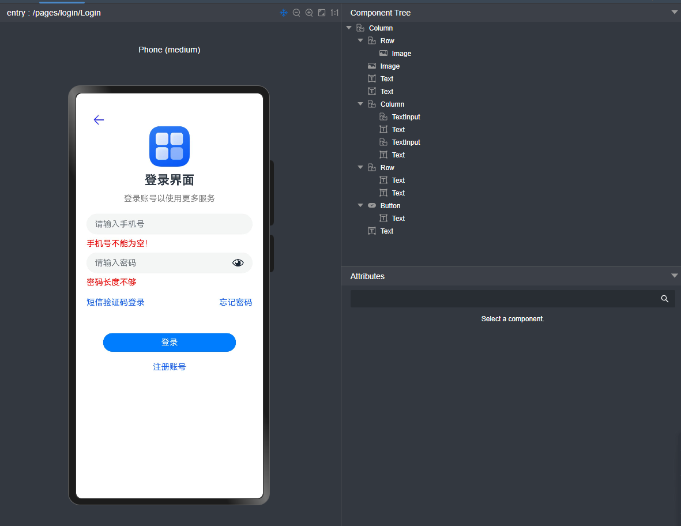Collapse the Attributes panel with its chevron
The height and width of the screenshot is (526, 681).
(x=674, y=276)
